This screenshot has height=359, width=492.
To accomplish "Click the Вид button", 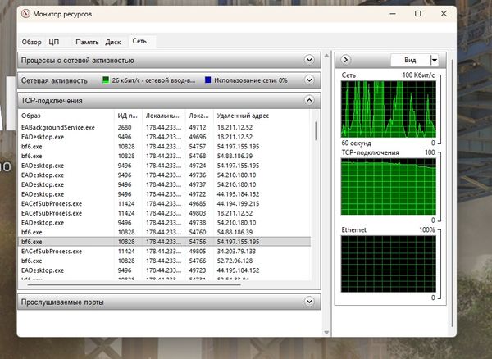I will pyautogui.click(x=409, y=60).
